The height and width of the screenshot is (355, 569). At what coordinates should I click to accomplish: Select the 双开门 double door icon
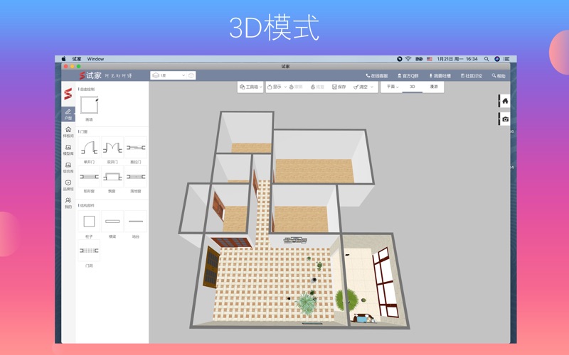112,148
